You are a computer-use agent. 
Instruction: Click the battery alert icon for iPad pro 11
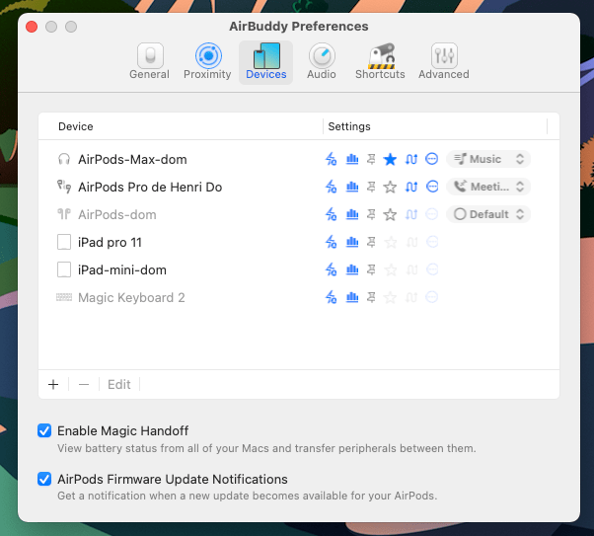coord(332,242)
